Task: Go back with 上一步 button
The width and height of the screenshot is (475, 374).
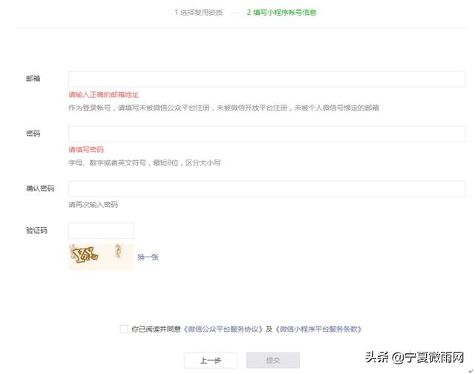Action: coord(211,361)
